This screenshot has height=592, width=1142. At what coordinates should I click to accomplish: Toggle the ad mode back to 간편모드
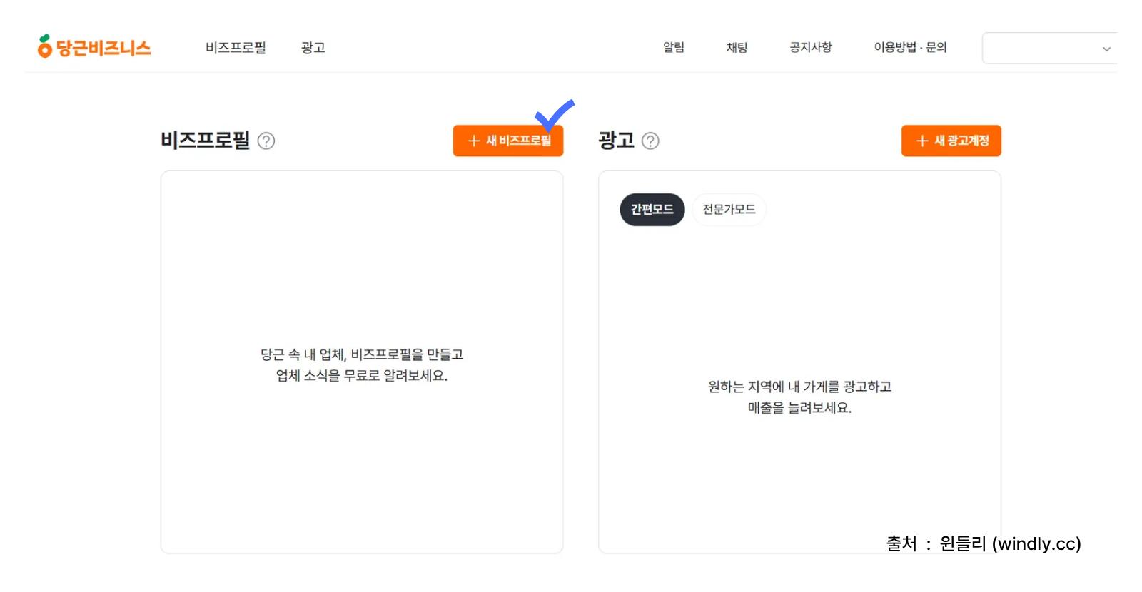(x=651, y=209)
